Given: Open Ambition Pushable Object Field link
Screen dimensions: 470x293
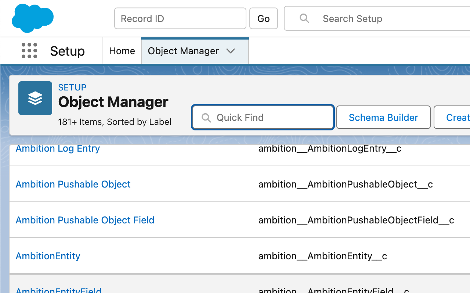Looking at the screenshot, I should tap(85, 220).
